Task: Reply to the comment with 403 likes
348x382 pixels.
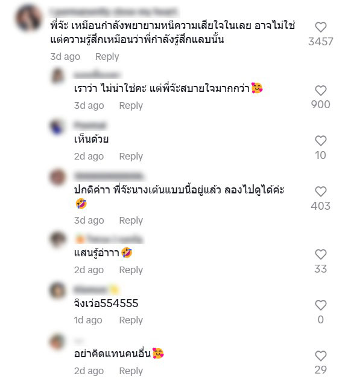Action: tap(131, 221)
